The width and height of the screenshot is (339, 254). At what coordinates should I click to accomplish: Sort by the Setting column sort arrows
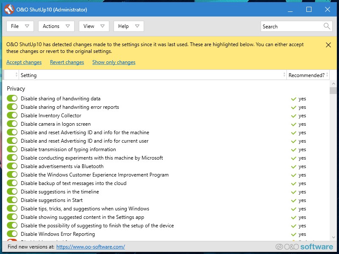point(284,75)
